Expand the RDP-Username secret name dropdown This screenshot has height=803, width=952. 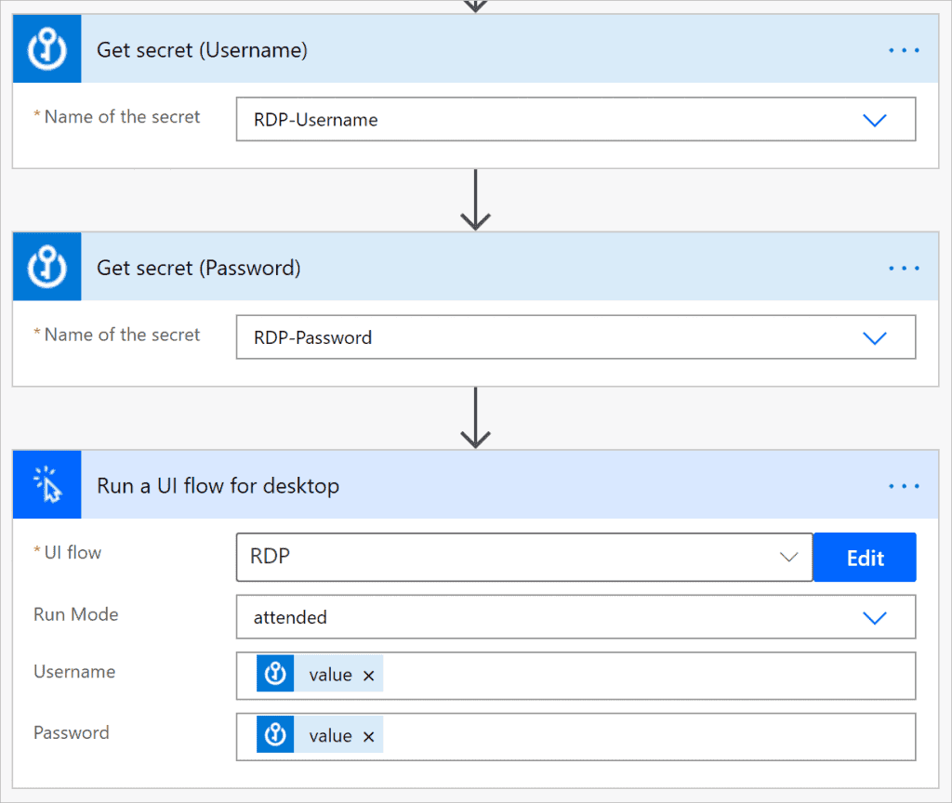pyautogui.click(x=874, y=120)
